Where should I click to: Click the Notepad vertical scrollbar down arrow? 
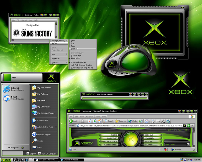[56, 37]
